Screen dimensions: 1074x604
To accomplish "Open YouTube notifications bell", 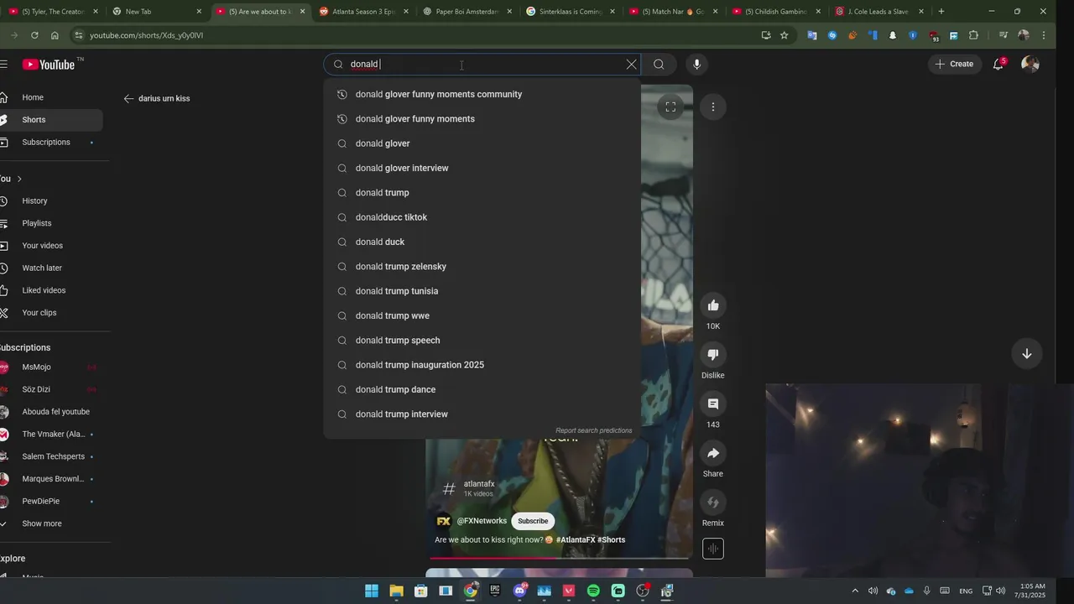I will 998,64.
